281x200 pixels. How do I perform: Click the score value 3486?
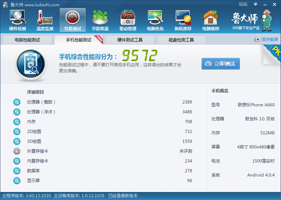pyautogui.click(x=187, y=112)
